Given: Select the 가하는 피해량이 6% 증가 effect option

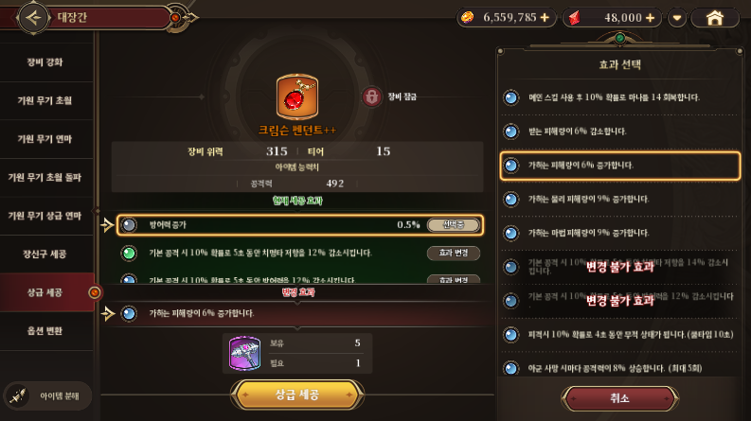Looking at the screenshot, I should tap(620, 166).
